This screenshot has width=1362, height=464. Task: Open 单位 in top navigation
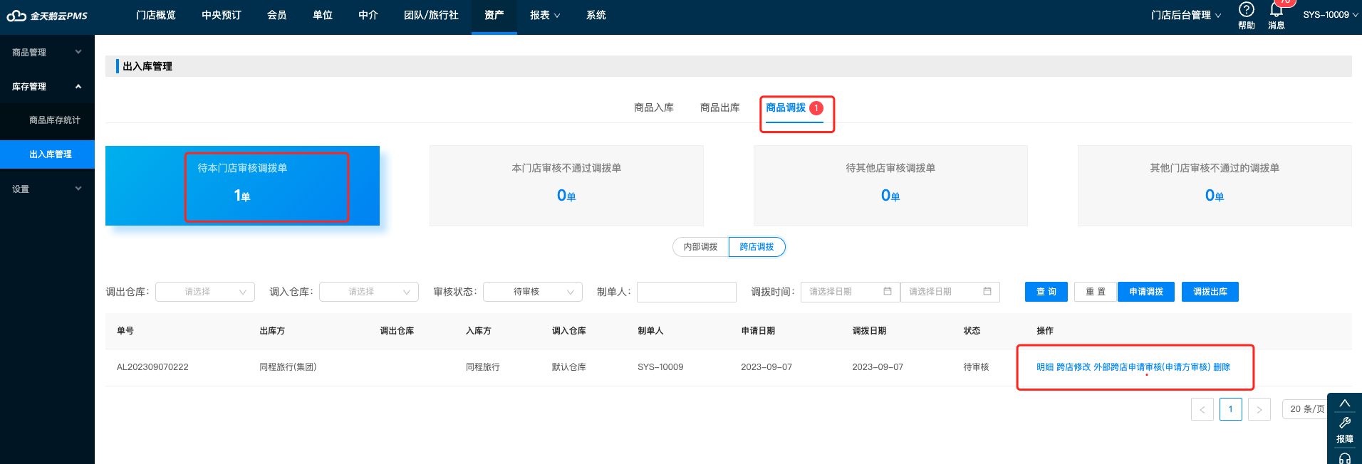(x=323, y=15)
